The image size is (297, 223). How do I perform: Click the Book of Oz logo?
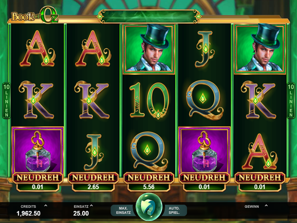(x=34, y=15)
